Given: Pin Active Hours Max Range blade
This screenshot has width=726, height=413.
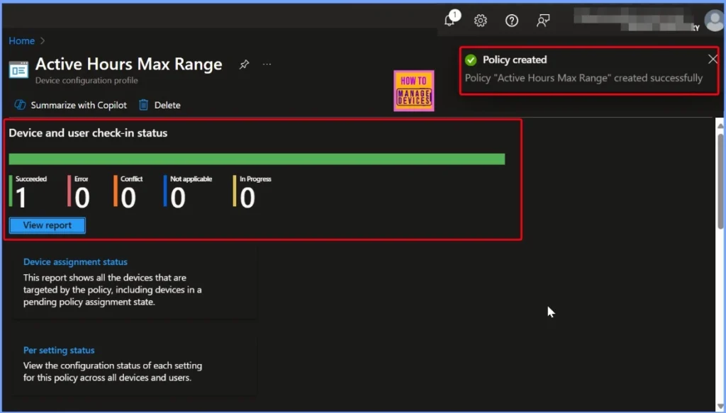Looking at the screenshot, I should click(x=244, y=64).
